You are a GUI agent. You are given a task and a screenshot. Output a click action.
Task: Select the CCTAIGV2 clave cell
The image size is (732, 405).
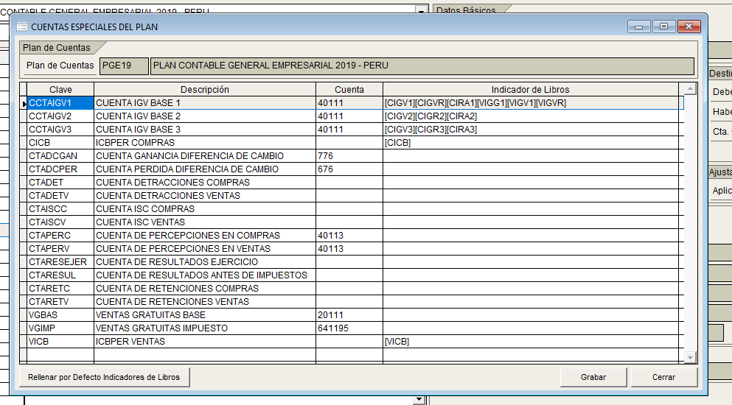click(x=60, y=116)
